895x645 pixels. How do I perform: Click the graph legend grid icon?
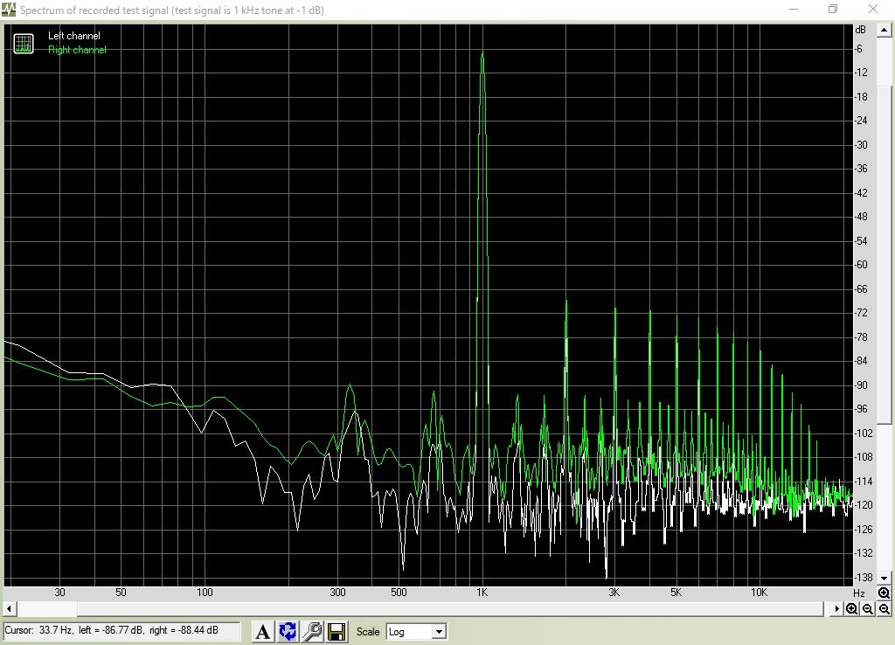[x=24, y=44]
